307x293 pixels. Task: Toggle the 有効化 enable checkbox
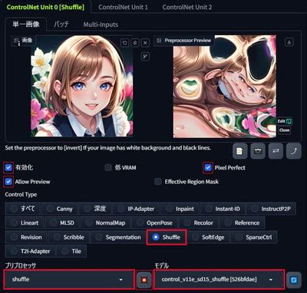(8, 168)
